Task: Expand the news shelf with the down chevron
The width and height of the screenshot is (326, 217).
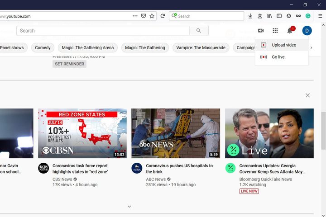Action: 129,207
